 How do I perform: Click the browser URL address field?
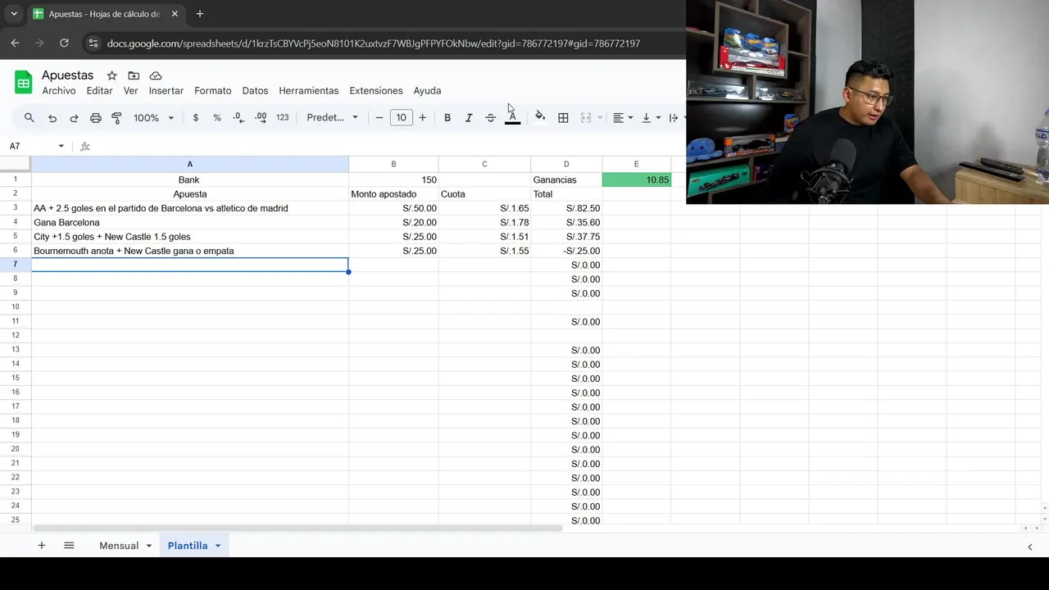click(373, 43)
